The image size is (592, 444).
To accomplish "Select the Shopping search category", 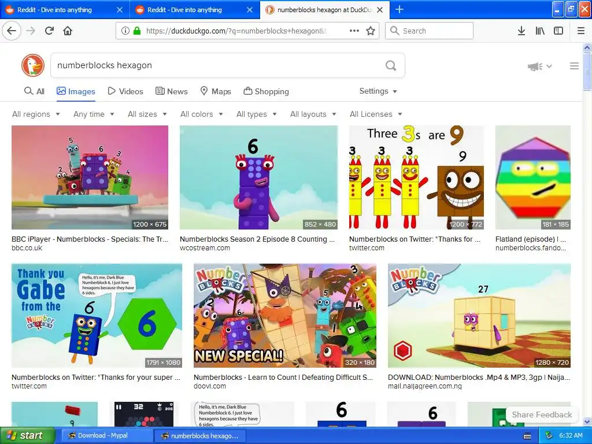I will (266, 91).
